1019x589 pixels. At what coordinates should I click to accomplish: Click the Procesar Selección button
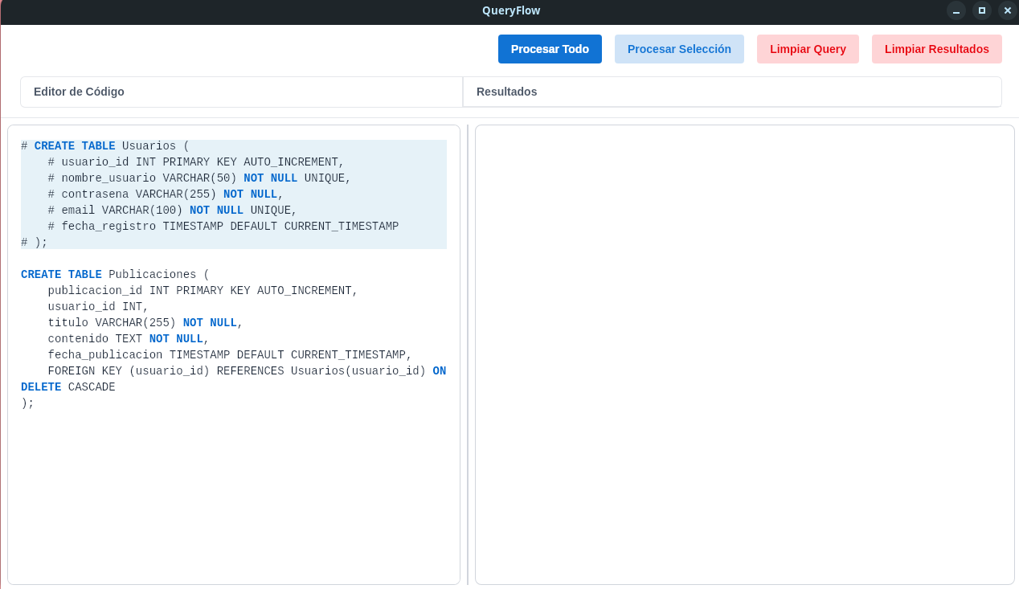pos(679,49)
